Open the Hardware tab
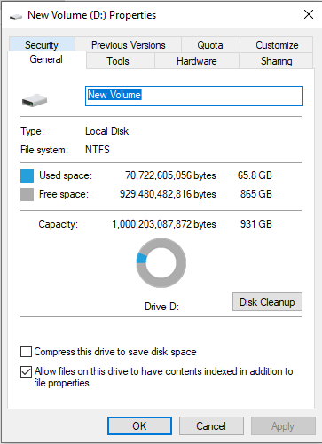322x444 pixels. [197, 61]
